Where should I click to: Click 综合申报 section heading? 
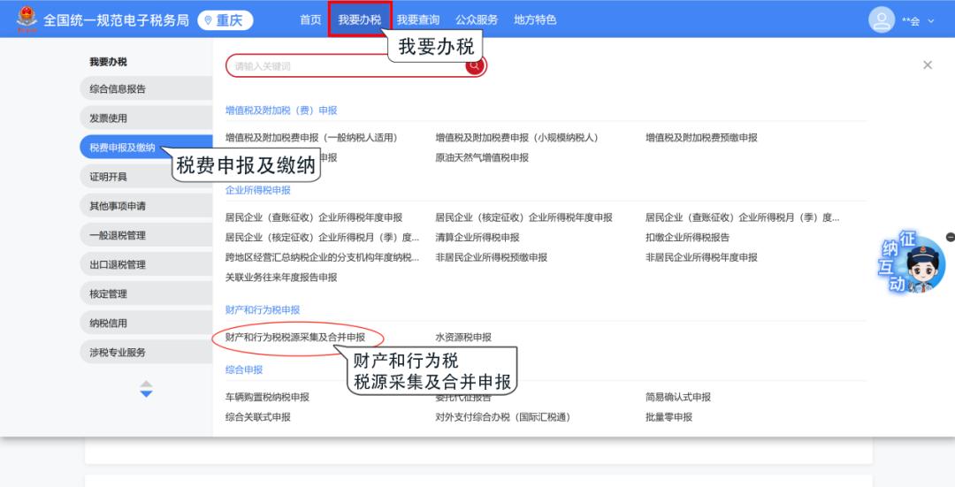pyautogui.click(x=244, y=369)
